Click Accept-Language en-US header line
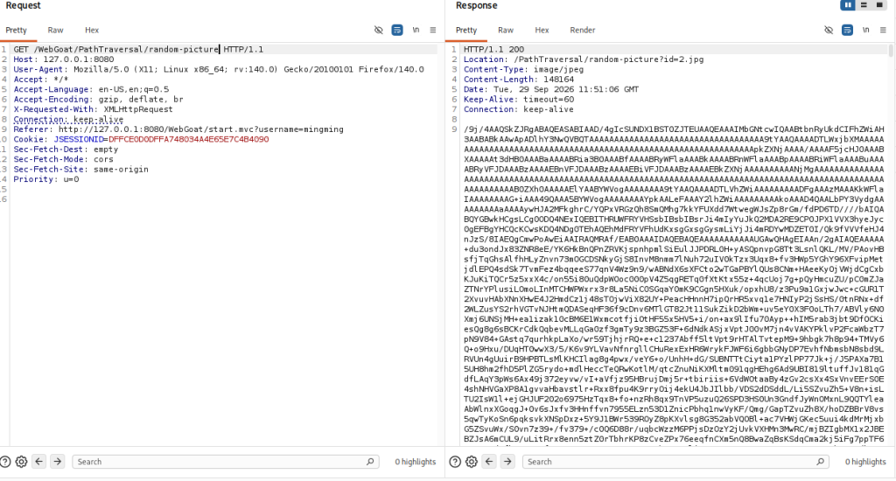The image size is (896, 481). click(91, 90)
